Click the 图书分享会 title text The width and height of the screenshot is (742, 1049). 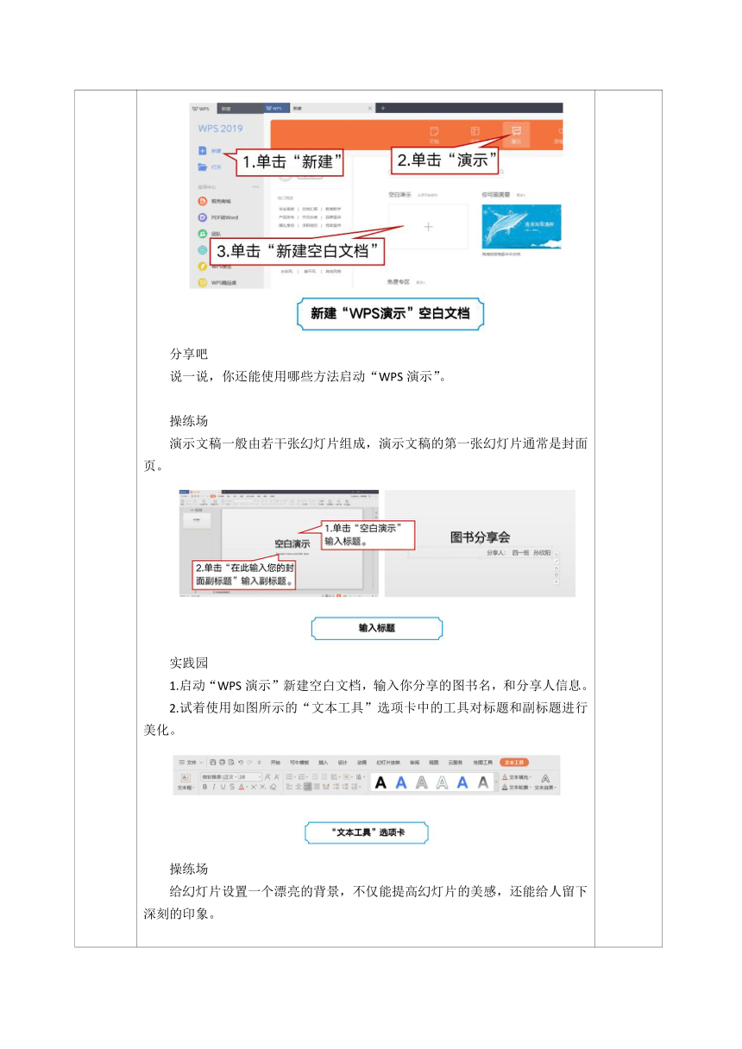[x=481, y=537]
